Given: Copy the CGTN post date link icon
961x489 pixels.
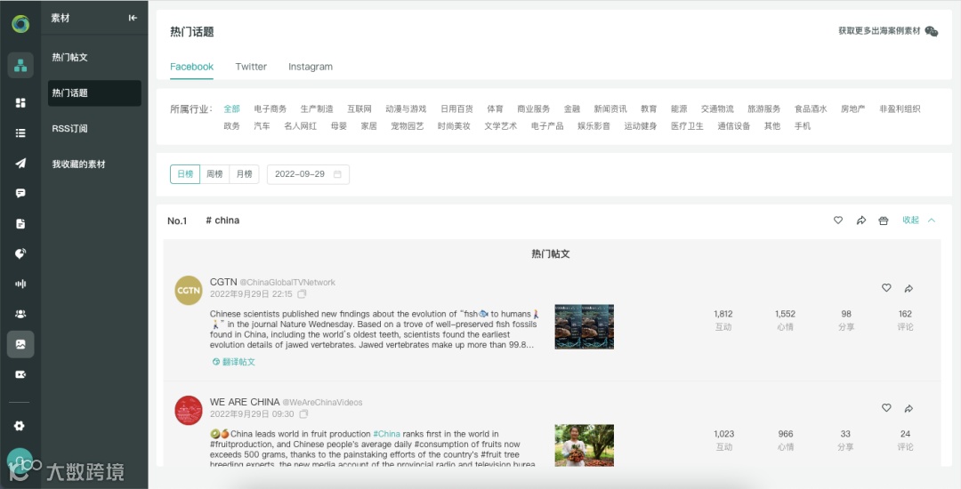Looking at the screenshot, I should [302, 294].
